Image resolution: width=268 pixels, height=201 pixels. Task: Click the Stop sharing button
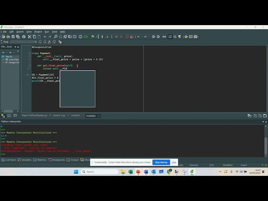point(161,162)
